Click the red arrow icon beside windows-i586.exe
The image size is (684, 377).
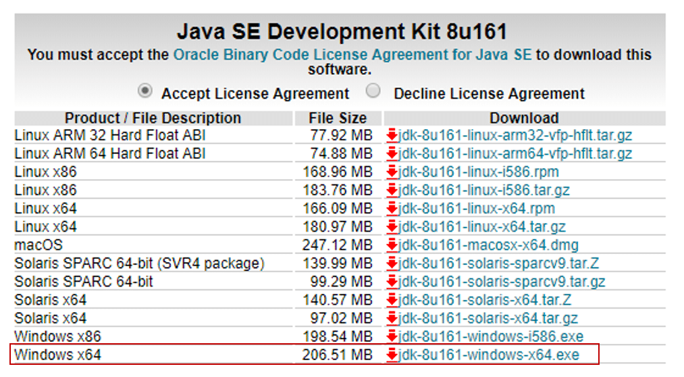392,337
